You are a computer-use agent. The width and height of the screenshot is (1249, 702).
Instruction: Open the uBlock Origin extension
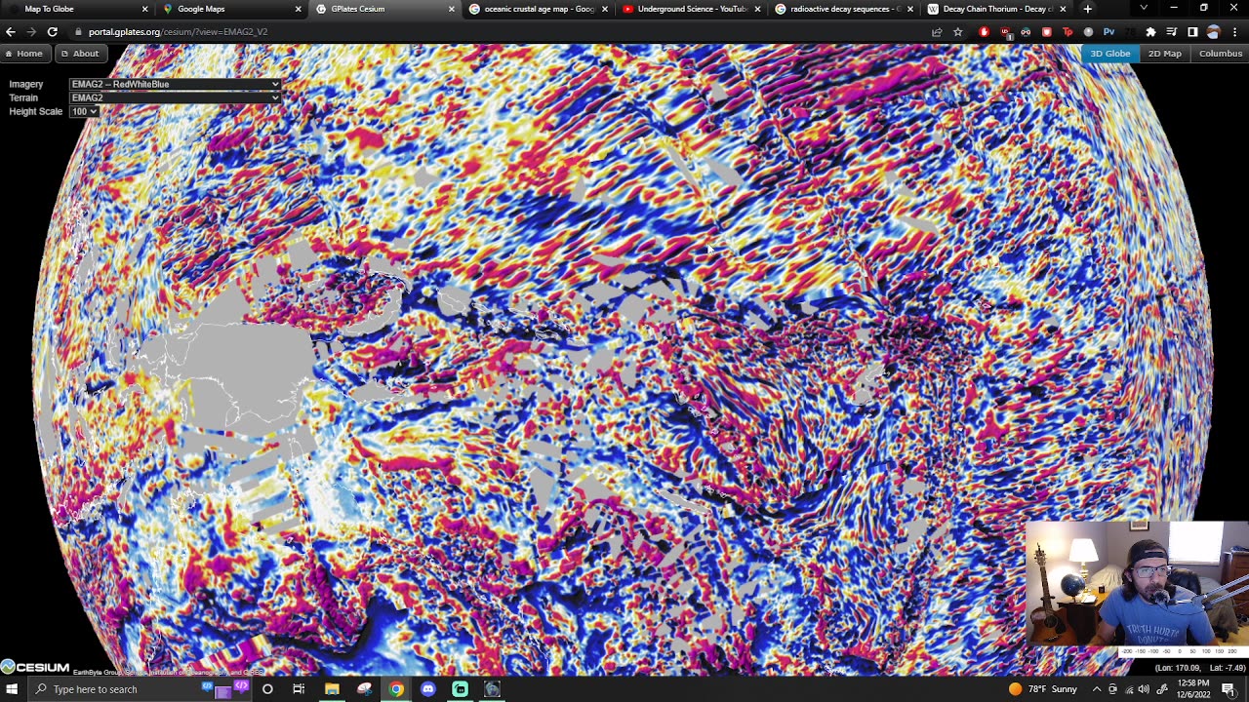coord(1005,32)
